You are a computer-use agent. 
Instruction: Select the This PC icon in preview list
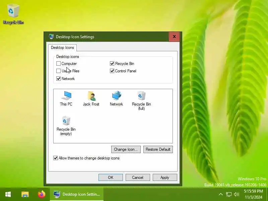coord(66,98)
